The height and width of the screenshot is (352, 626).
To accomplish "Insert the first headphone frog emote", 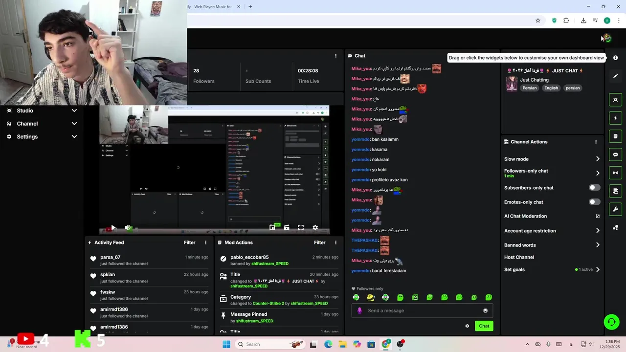I will (356, 297).
